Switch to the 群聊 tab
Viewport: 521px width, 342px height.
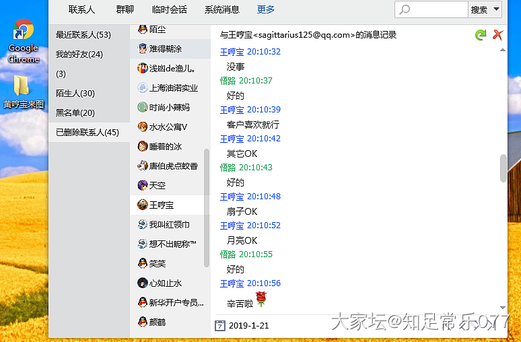click(125, 9)
